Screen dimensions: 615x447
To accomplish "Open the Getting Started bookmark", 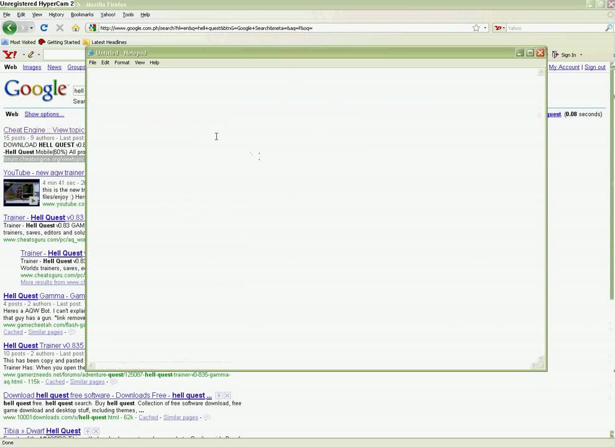I will click(59, 42).
